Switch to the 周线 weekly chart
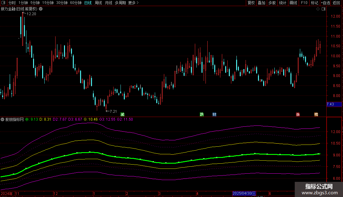The image size is (343, 197). (x=98, y=3)
